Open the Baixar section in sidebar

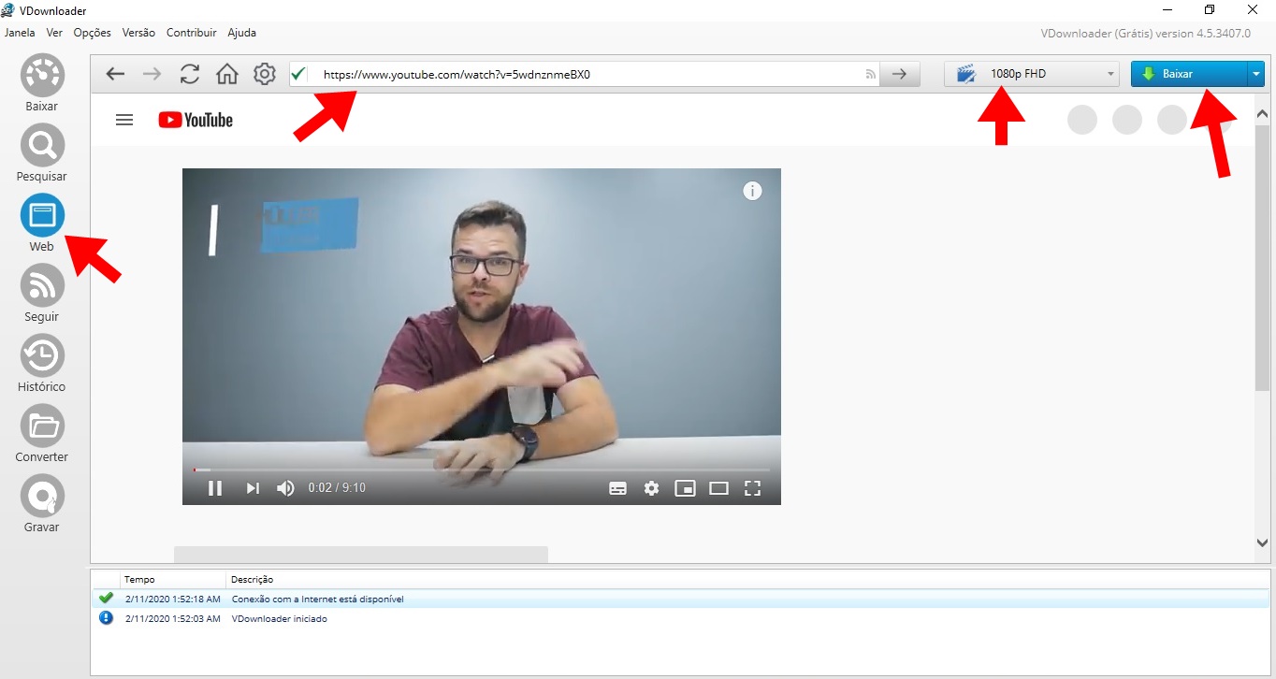42,83
